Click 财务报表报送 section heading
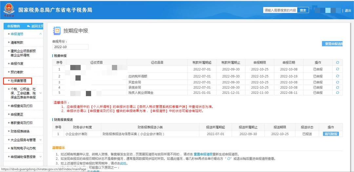This screenshot has height=172, width=354. coord(63,120)
